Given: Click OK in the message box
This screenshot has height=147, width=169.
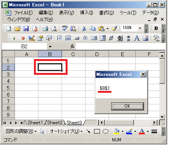Looking at the screenshot, I should (128, 106).
